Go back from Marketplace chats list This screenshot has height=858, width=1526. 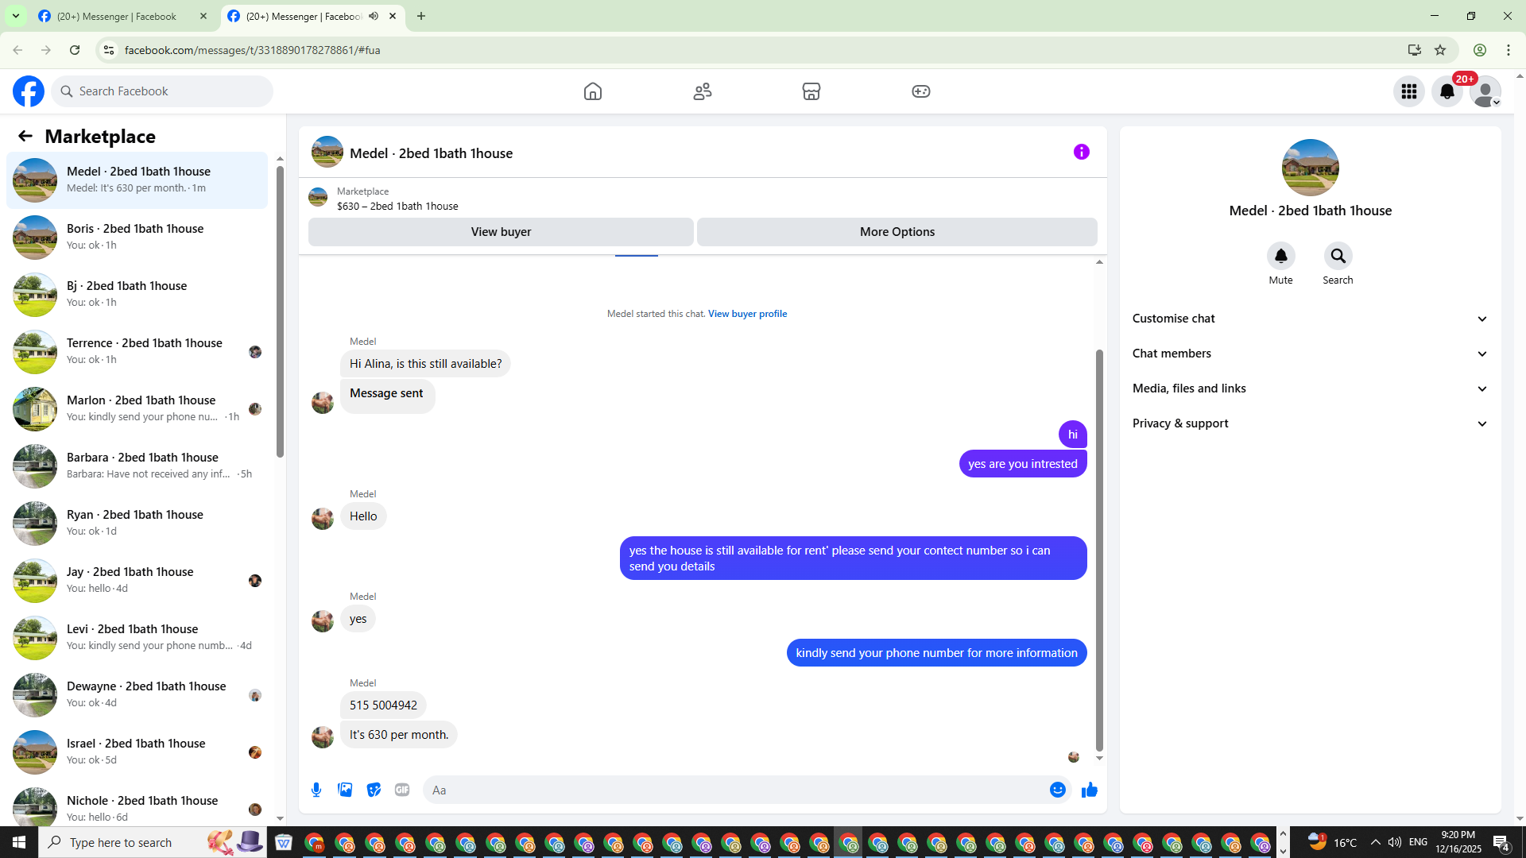(x=25, y=136)
